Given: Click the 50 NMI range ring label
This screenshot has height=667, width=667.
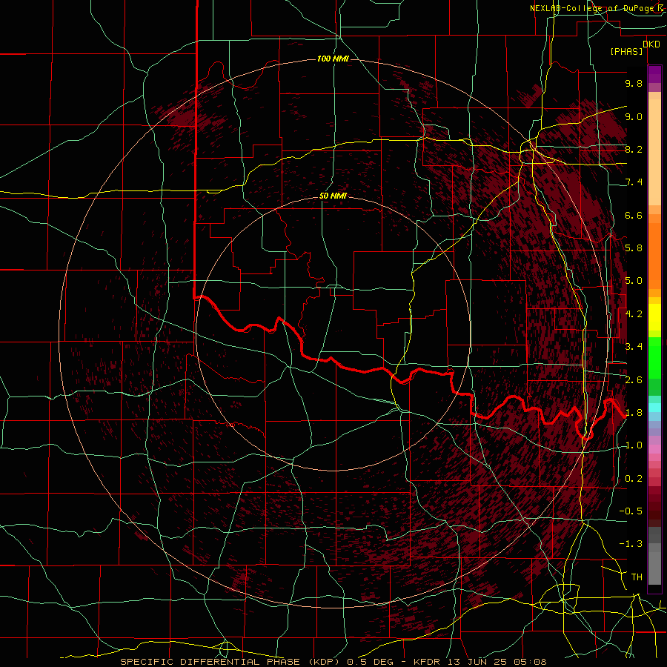Looking at the screenshot, I should (x=333, y=196).
